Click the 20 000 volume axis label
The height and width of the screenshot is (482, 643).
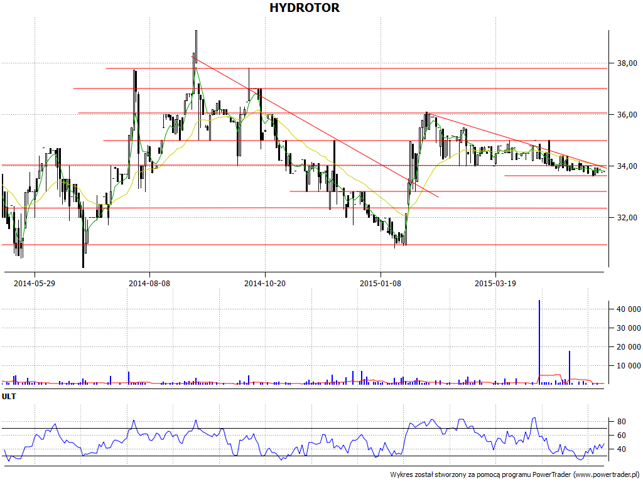pos(629,346)
